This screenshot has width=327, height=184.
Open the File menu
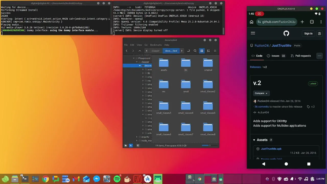[x=126, y=45]
